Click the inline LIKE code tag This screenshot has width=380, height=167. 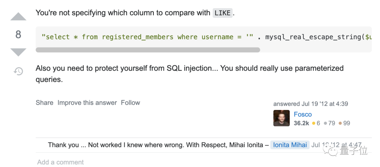tap(222, 13)
